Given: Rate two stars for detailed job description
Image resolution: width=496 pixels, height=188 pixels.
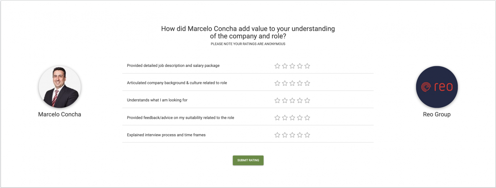Looking at the screenshot, I should click(x=285, y=66).
